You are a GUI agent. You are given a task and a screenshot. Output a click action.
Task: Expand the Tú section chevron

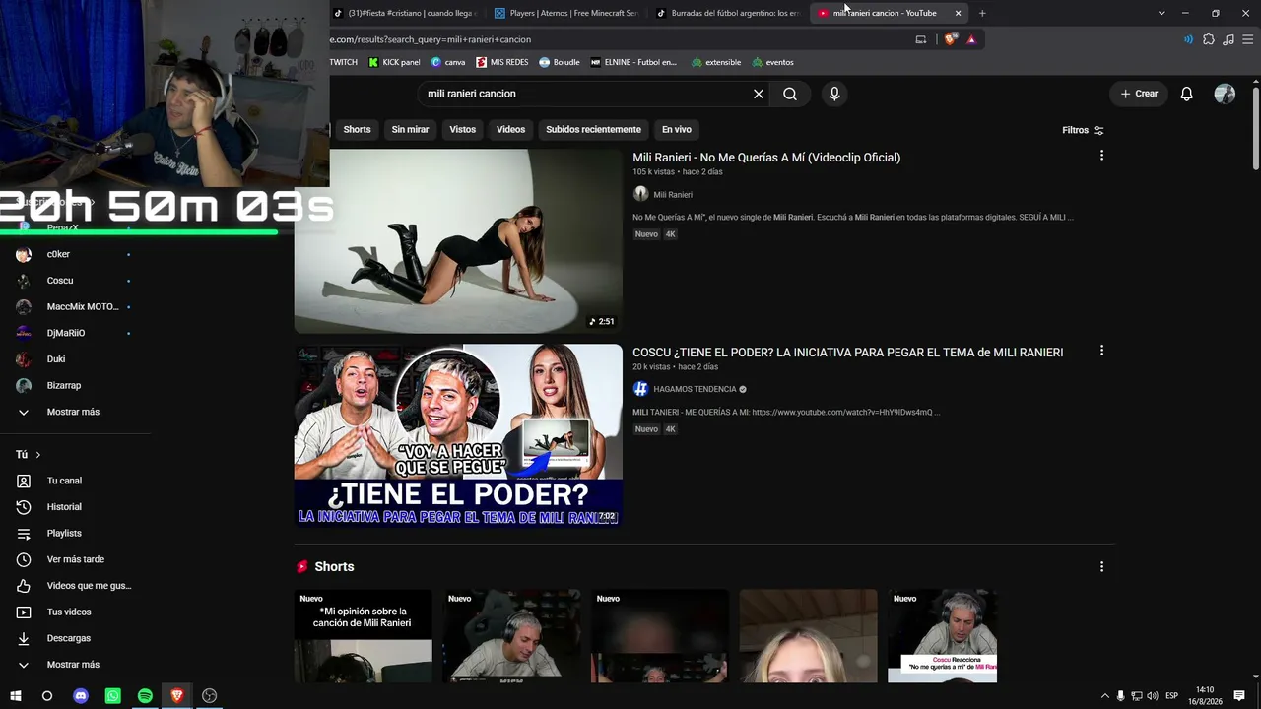click(x=38, y=455)
